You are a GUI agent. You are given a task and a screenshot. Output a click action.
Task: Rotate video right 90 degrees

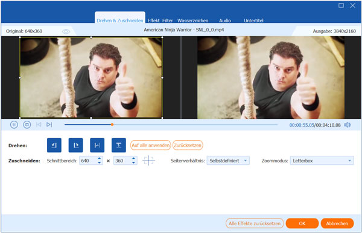click(x=75, y=145)
